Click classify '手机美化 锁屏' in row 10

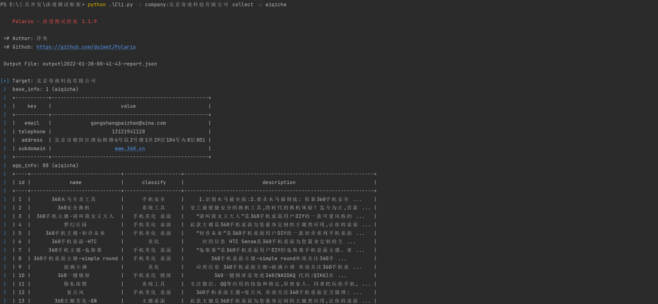[152, 275]
